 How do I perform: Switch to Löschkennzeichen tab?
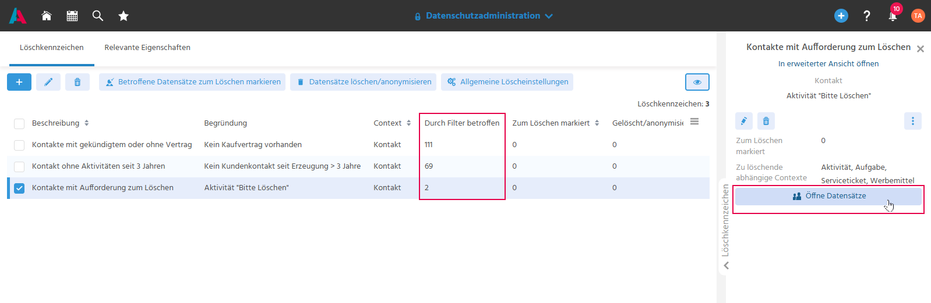[52, 48]
